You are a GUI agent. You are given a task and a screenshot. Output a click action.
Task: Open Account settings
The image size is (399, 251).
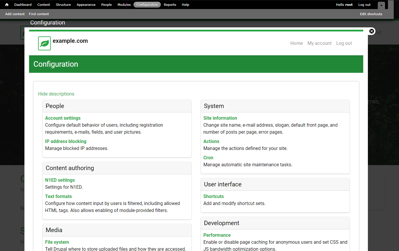click(63, 118)
